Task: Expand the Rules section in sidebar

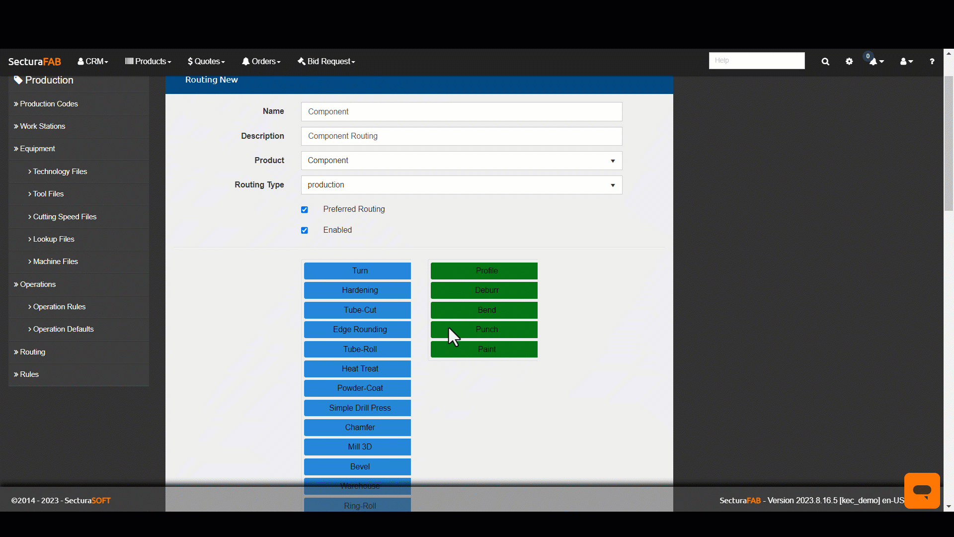Action: pos(29,374)
